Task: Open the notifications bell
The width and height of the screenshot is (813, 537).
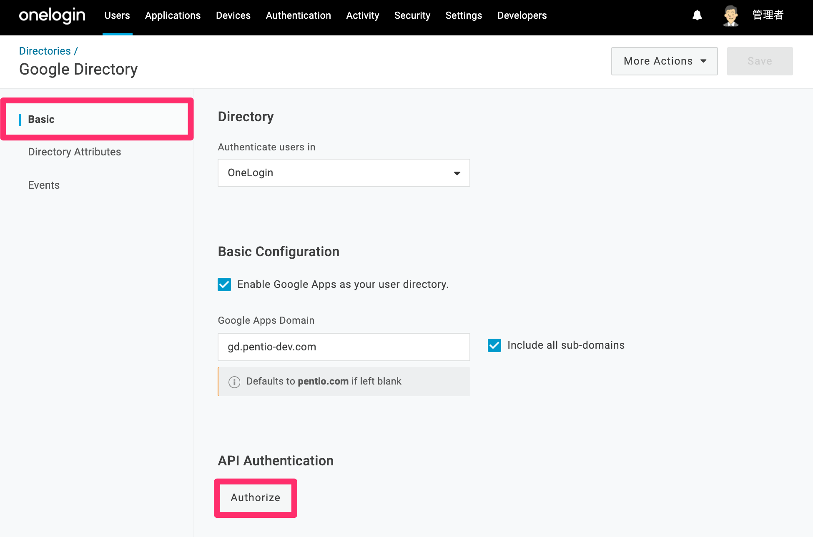Action: (x=697, y=15)
